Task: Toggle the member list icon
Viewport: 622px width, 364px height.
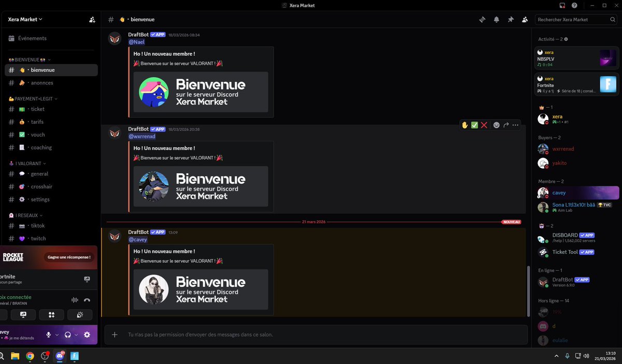Action: (525, 19)
